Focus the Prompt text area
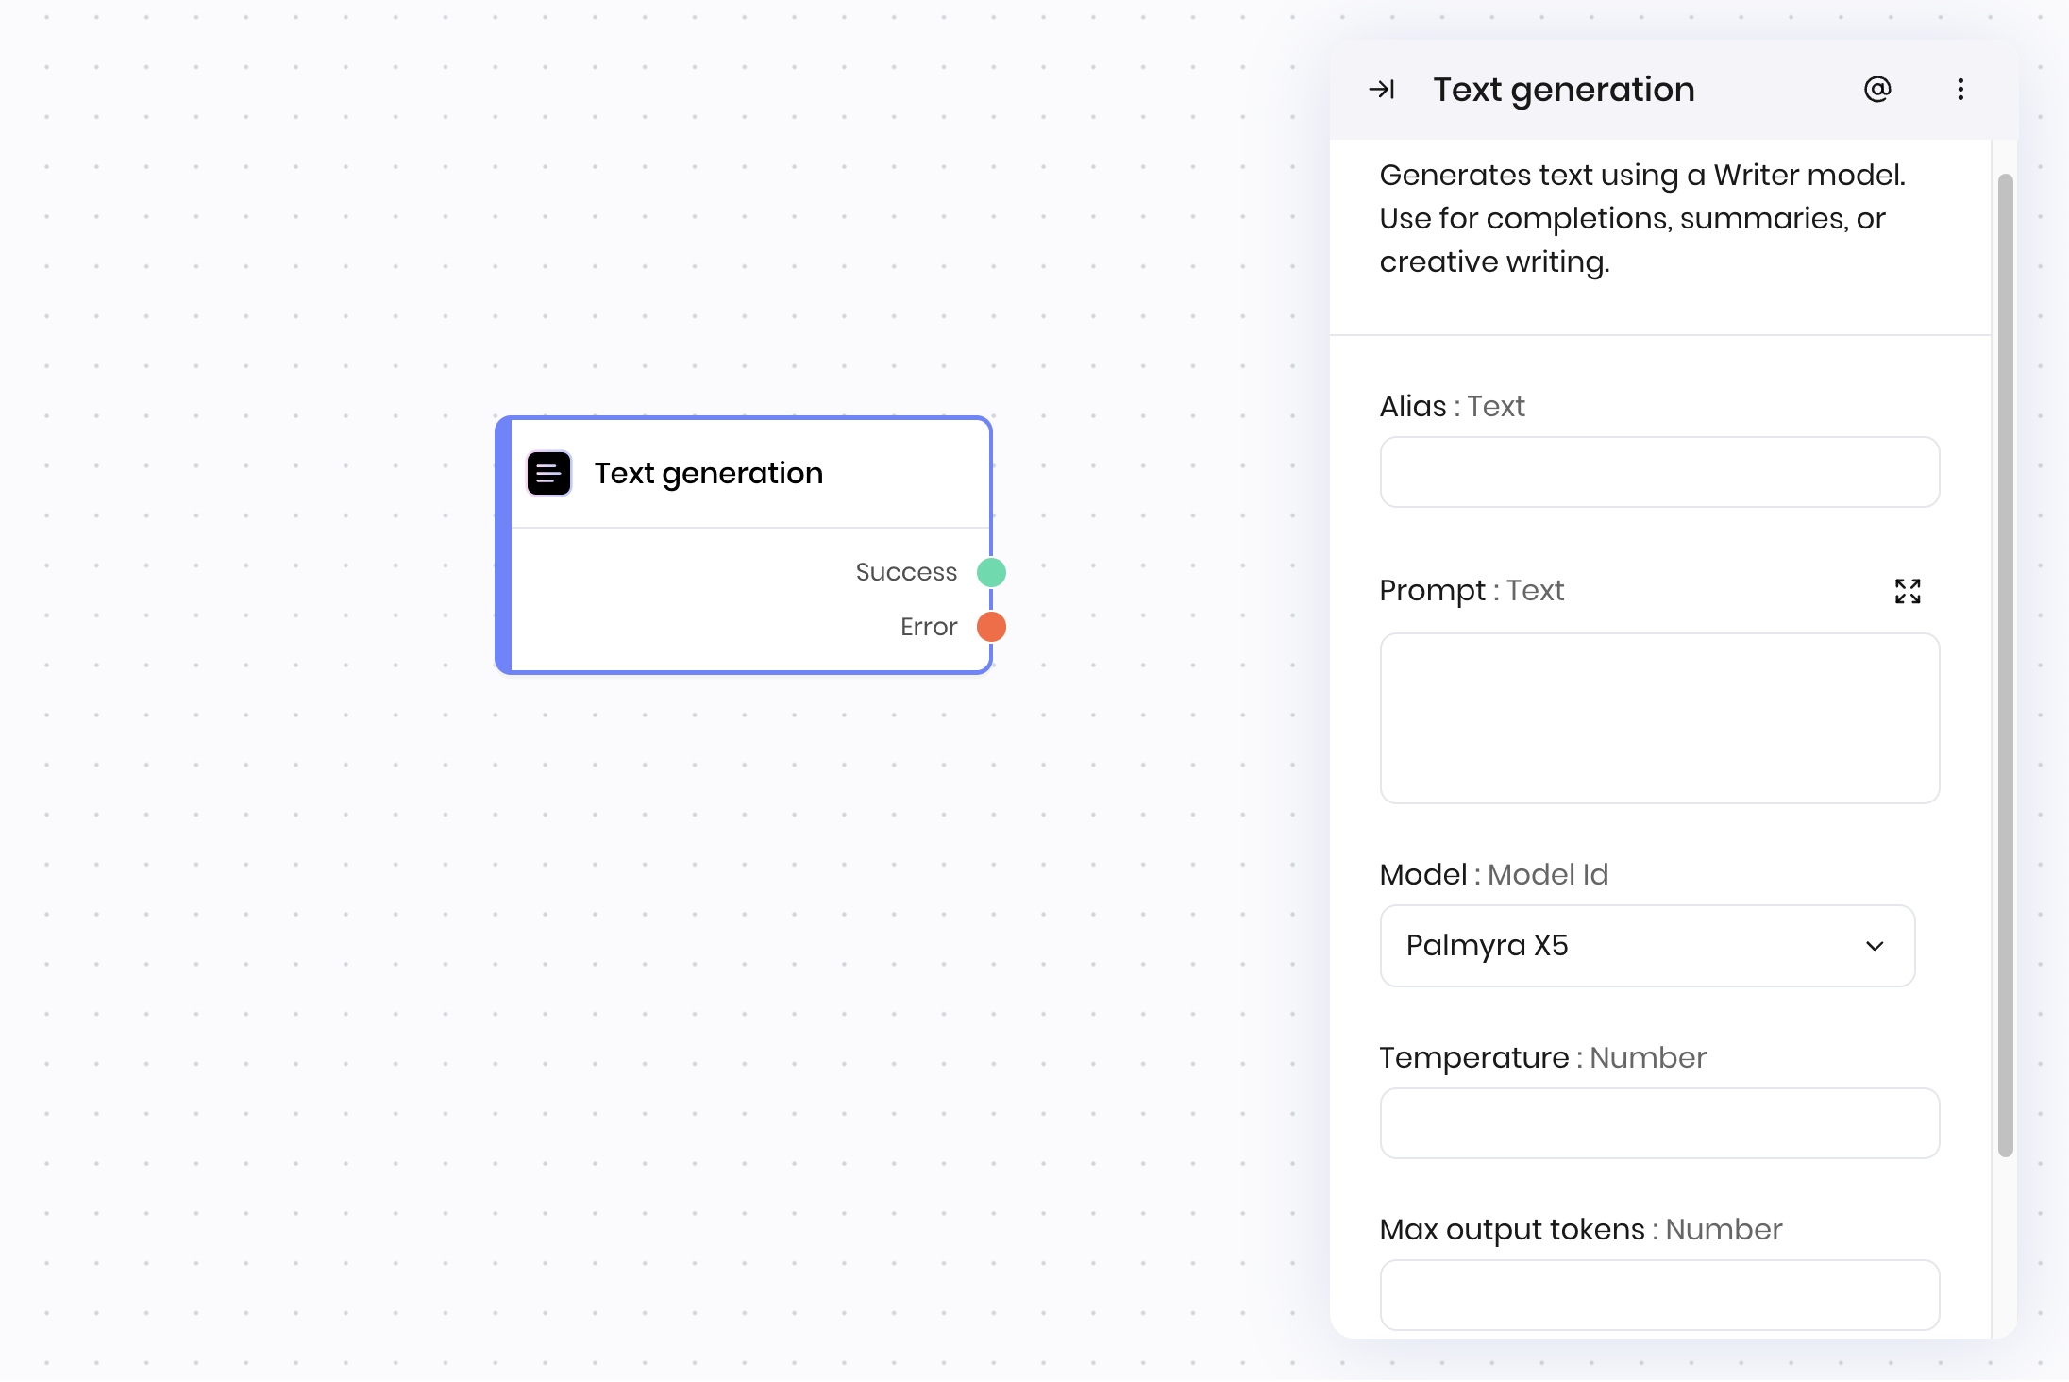 tap(1659, 718)
